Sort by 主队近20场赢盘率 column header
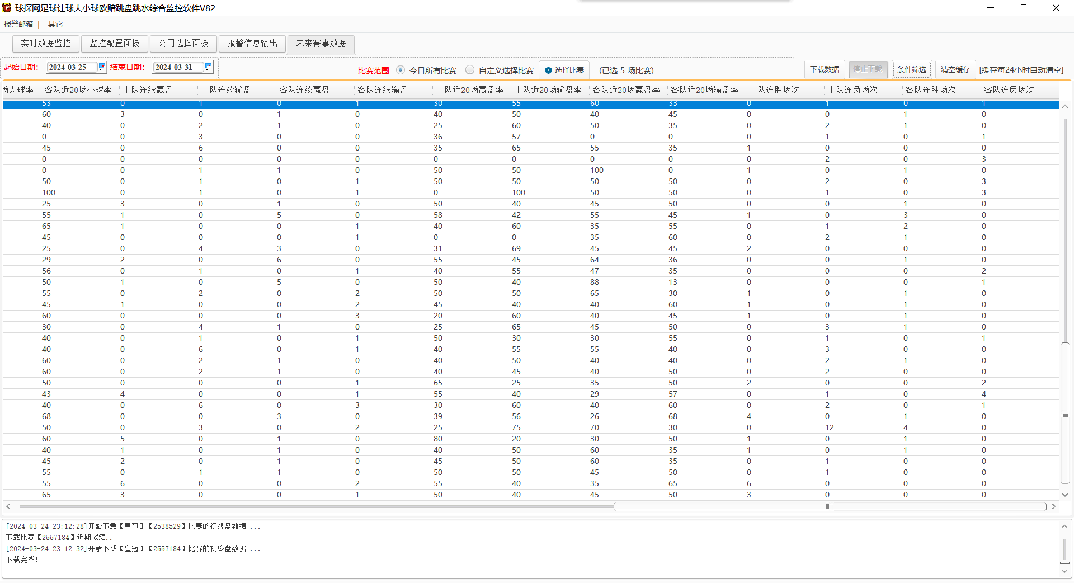The height and width of the screenshot is (583, 1074). pos(472,90)
